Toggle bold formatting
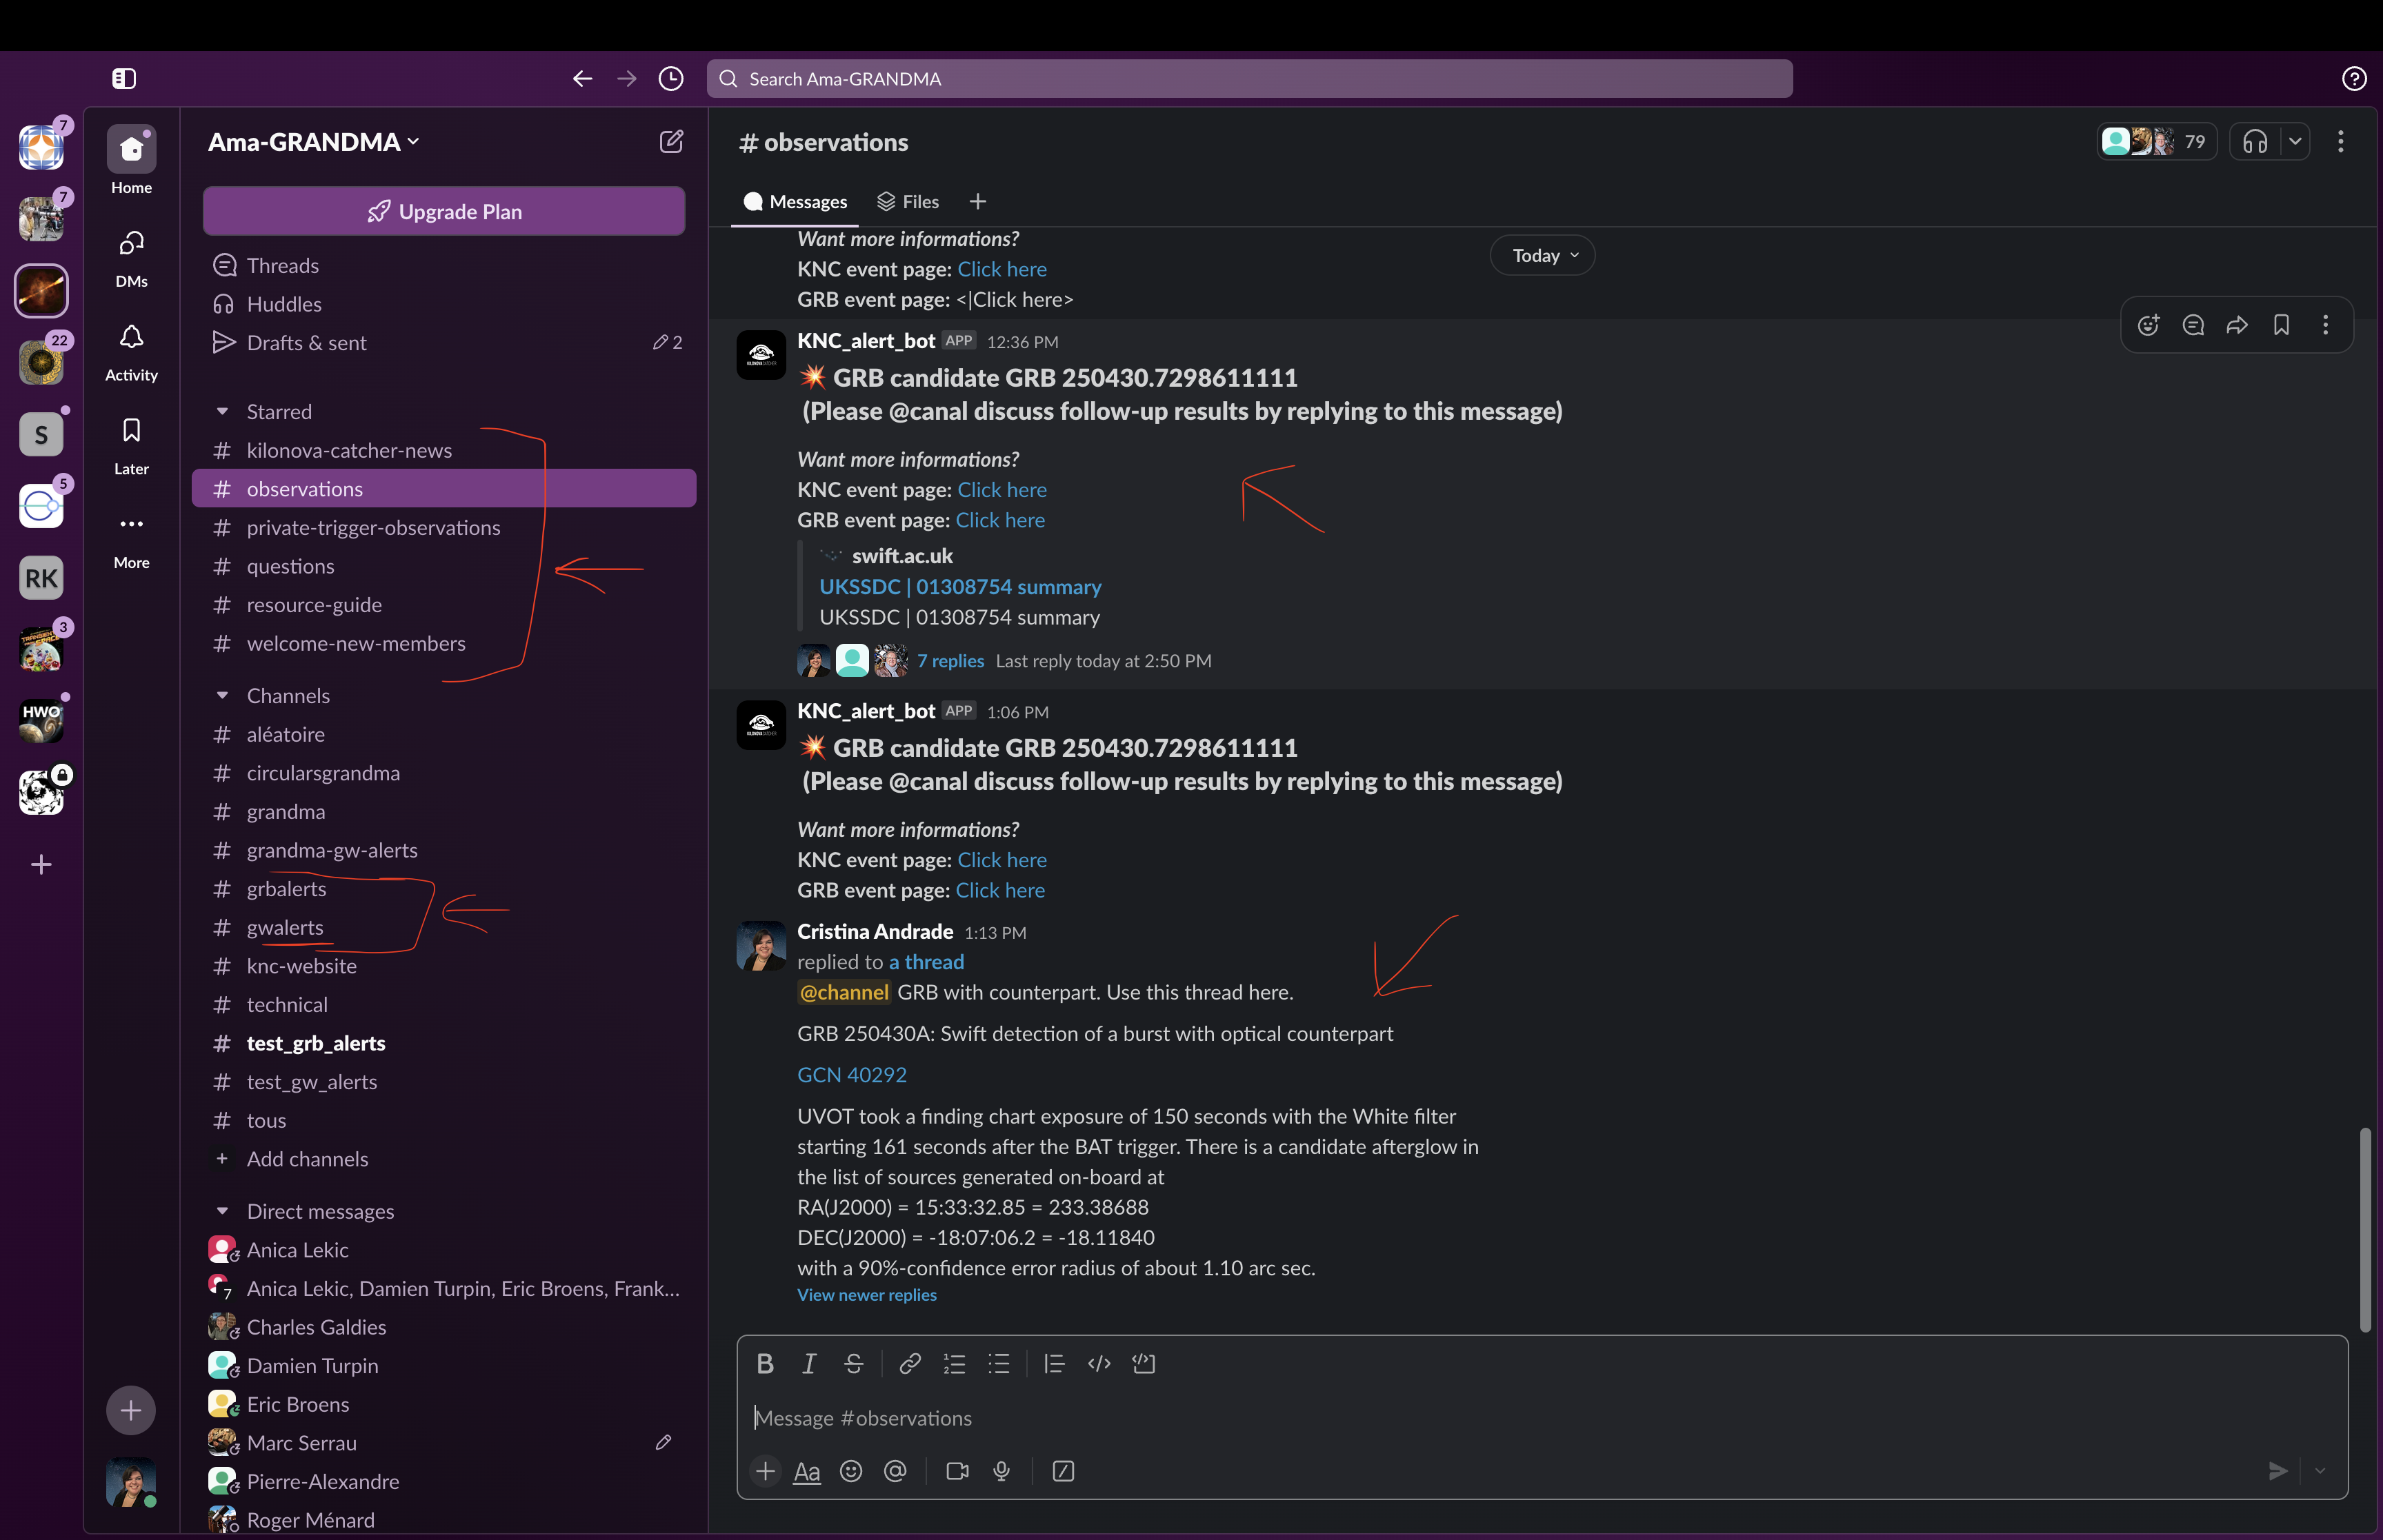The height and width of the screenshot is (1540, 2383). (766, 1364)
